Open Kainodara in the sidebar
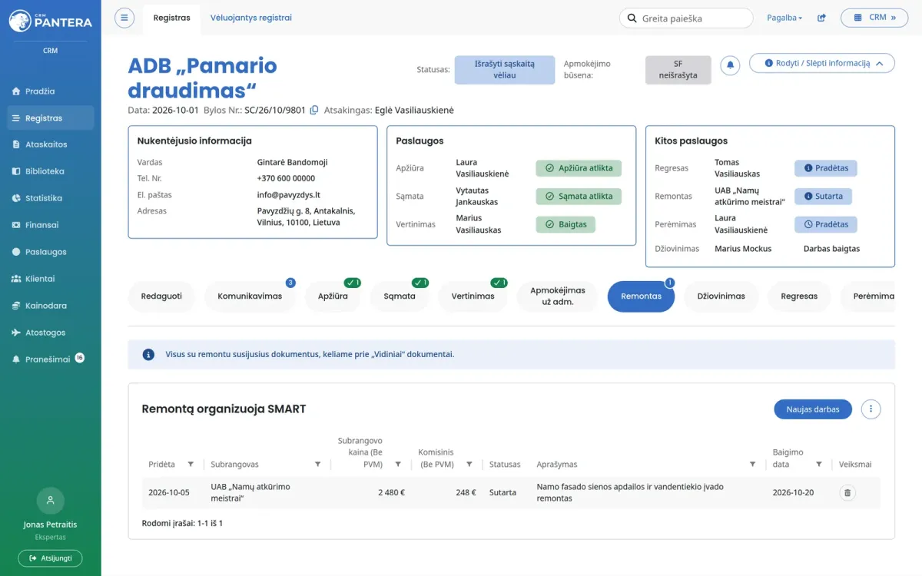 pos(51,306)
